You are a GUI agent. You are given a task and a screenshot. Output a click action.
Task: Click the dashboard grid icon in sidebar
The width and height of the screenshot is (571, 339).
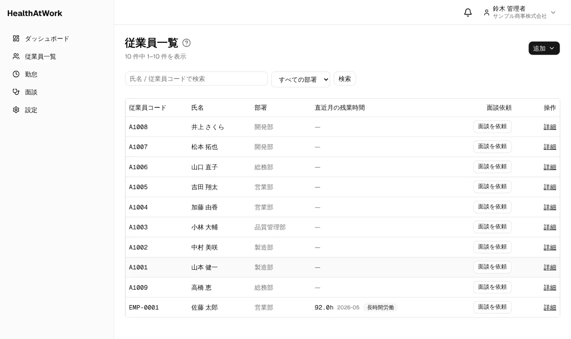click(x=16, y=39)
